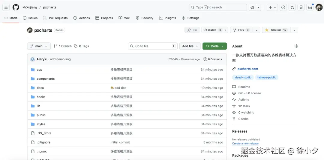
Task: Open the styles folder
Action: click(x=41, y=124)
